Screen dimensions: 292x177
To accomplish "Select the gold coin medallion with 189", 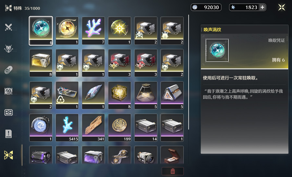I will (x=119, y=128).
